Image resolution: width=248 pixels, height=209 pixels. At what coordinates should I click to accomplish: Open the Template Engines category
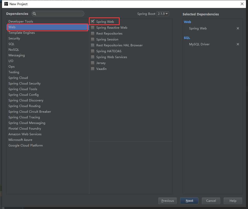pos(48,33)
